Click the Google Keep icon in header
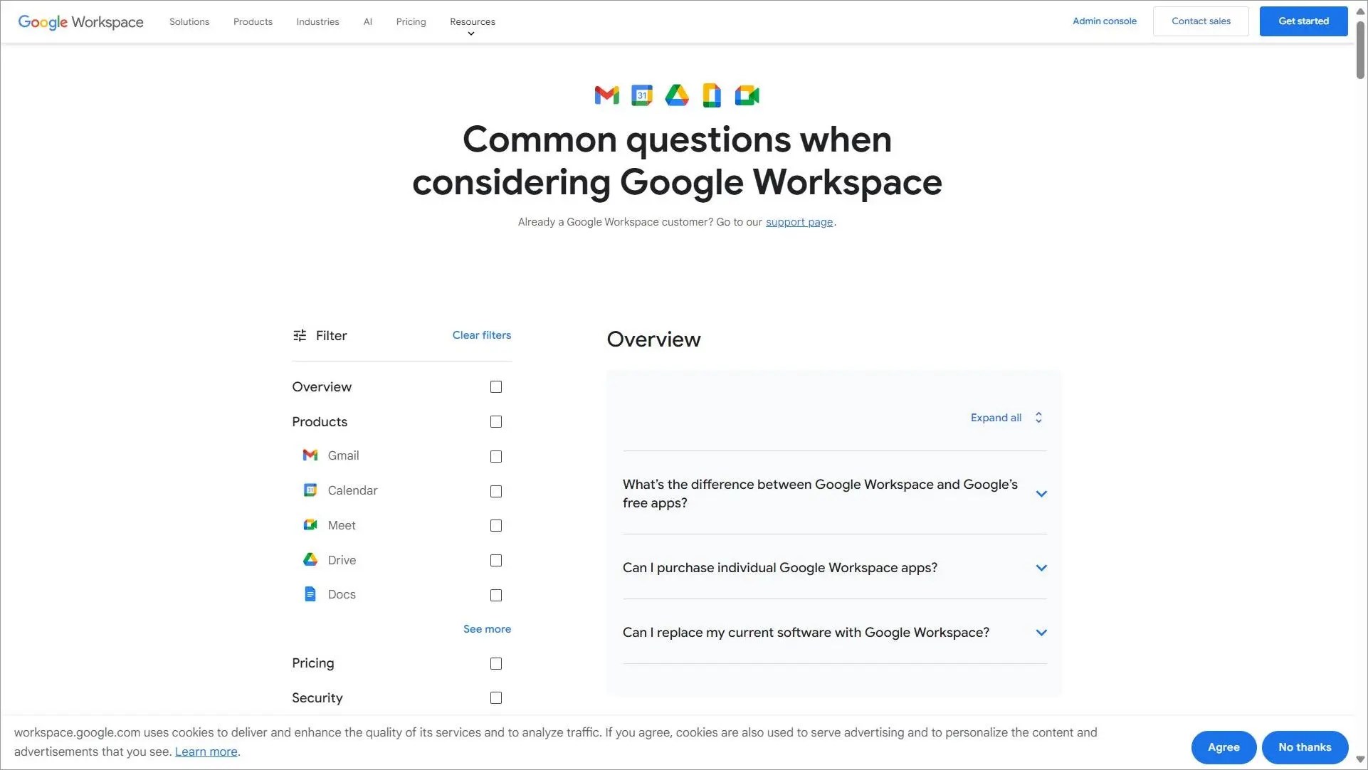The height and width of the screenshot is (770, 1368). click(x=711, y=95)
